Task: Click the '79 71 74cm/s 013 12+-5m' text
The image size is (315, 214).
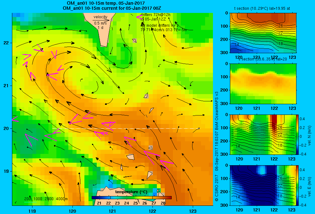Action: tap(163, 30)
